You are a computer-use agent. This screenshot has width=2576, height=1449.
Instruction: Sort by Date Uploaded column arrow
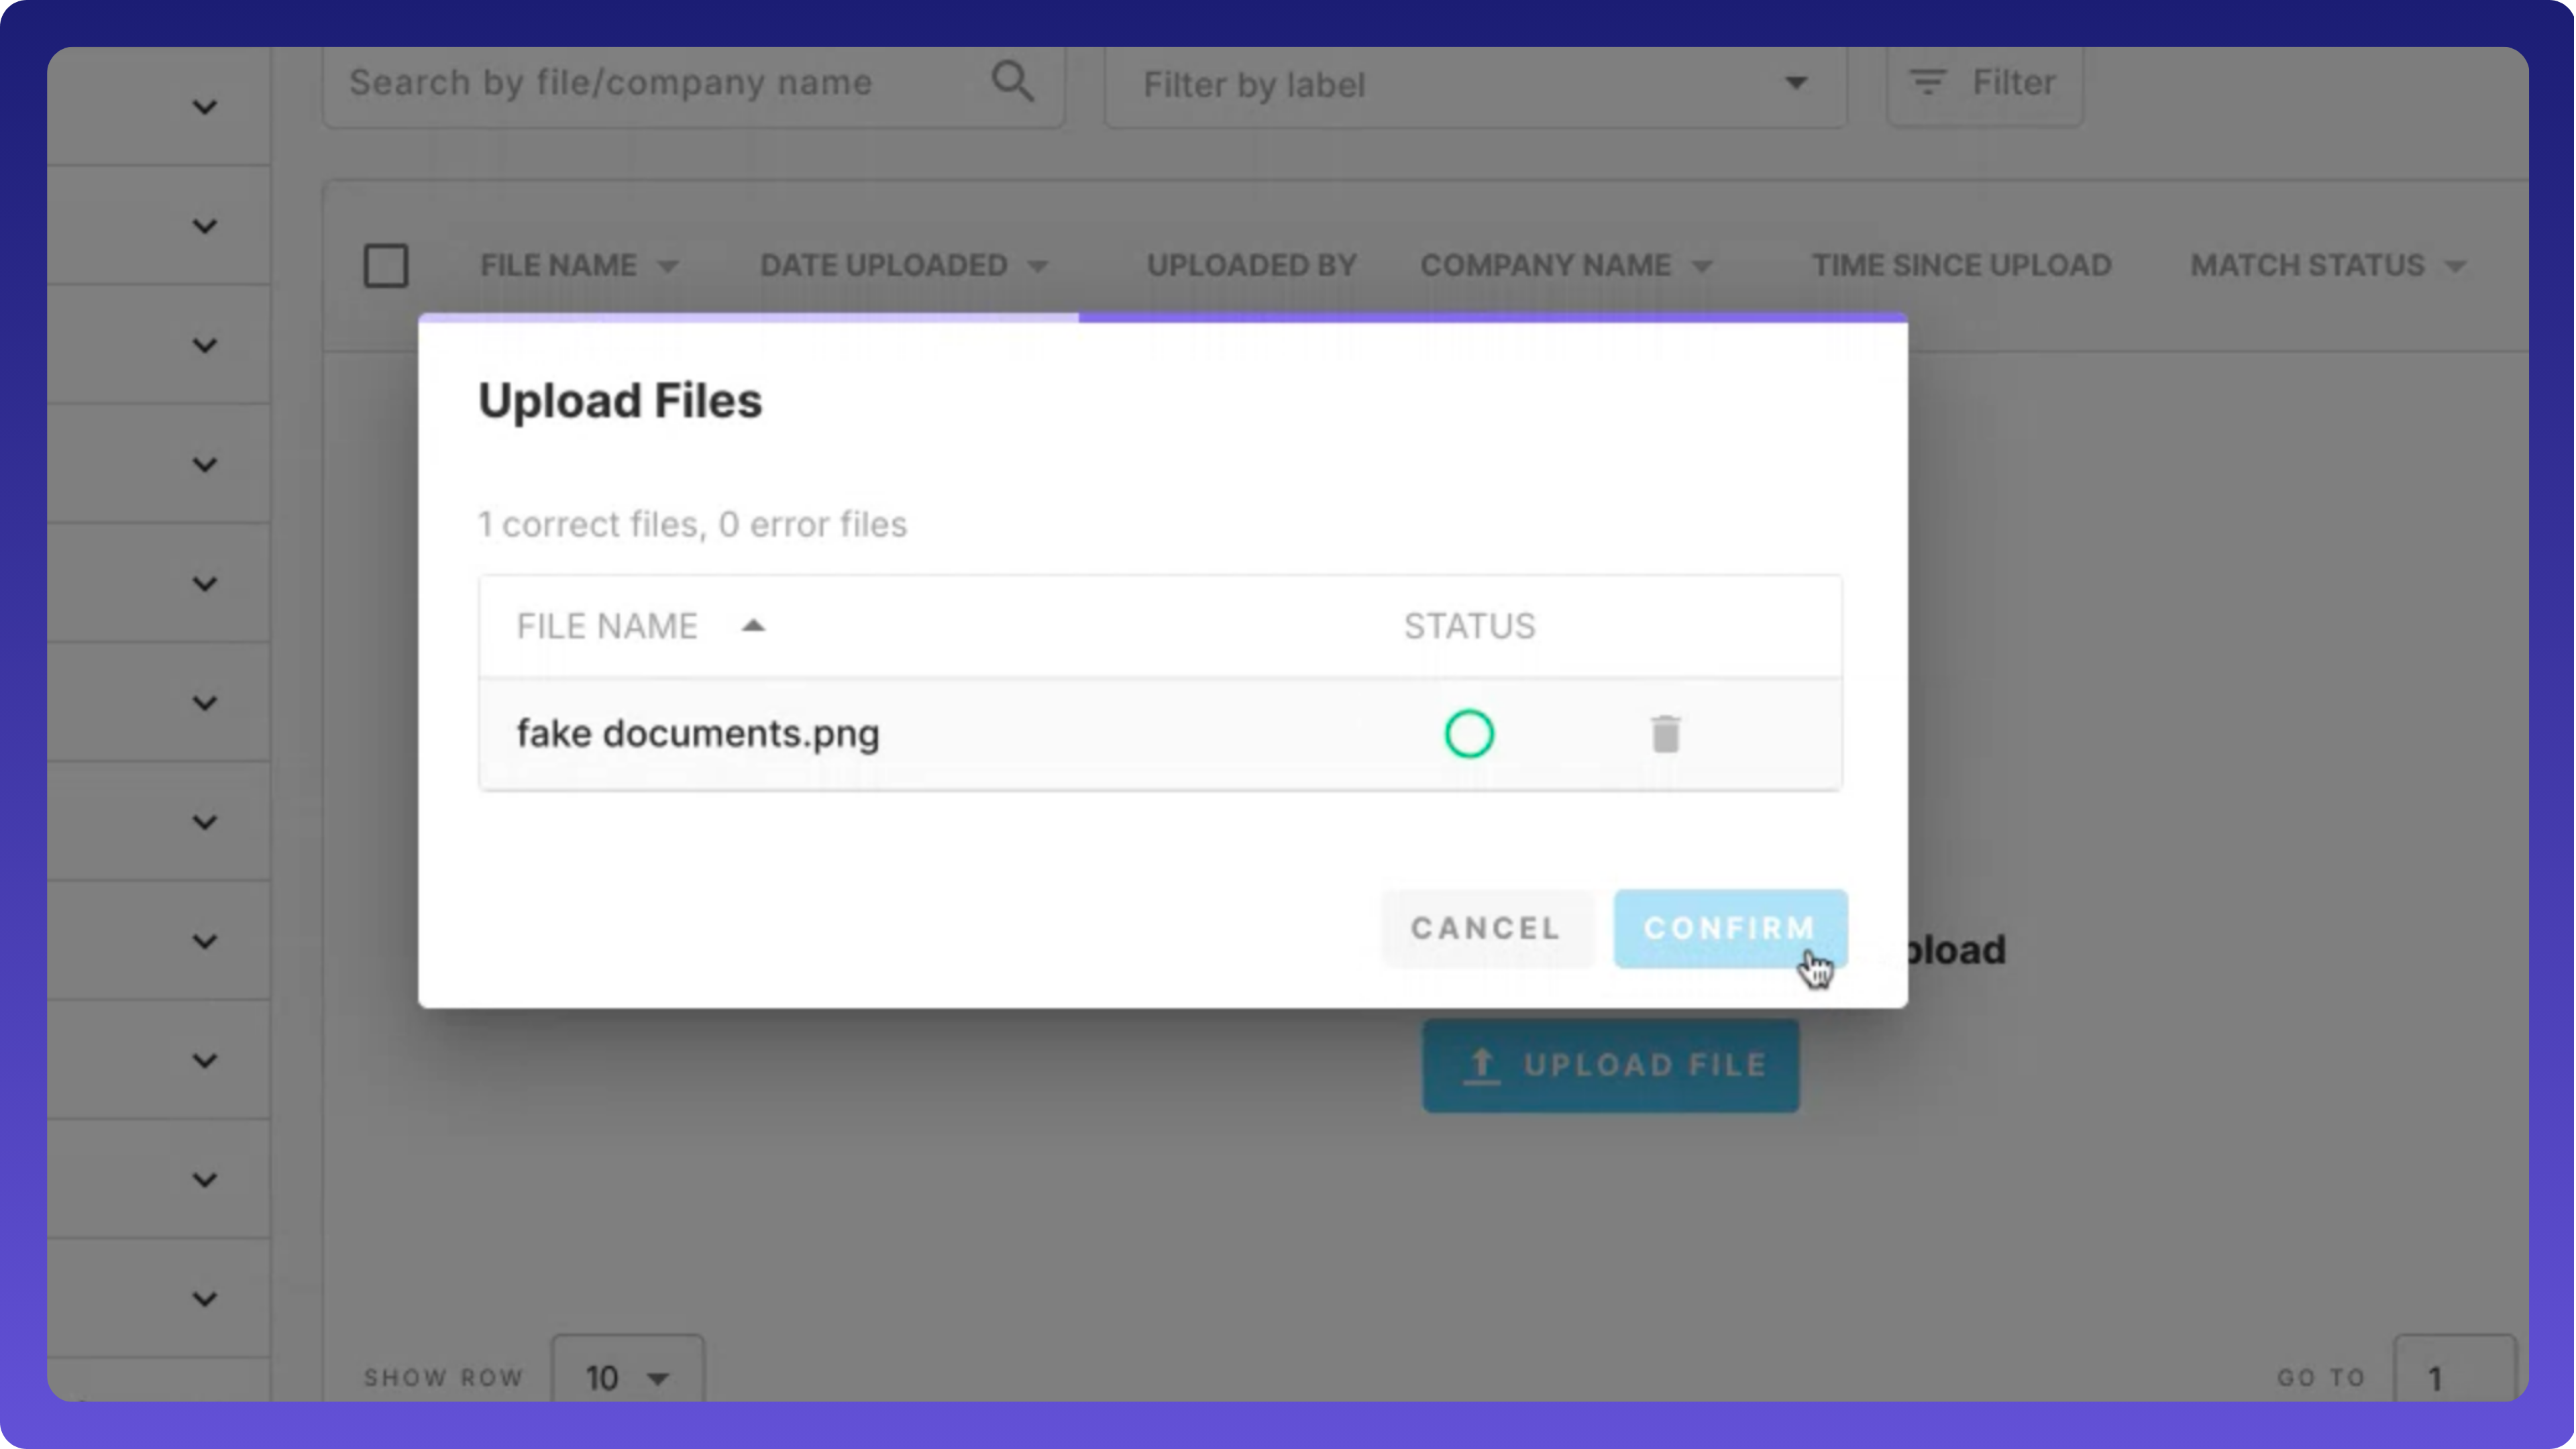[x=1038, y=266]
